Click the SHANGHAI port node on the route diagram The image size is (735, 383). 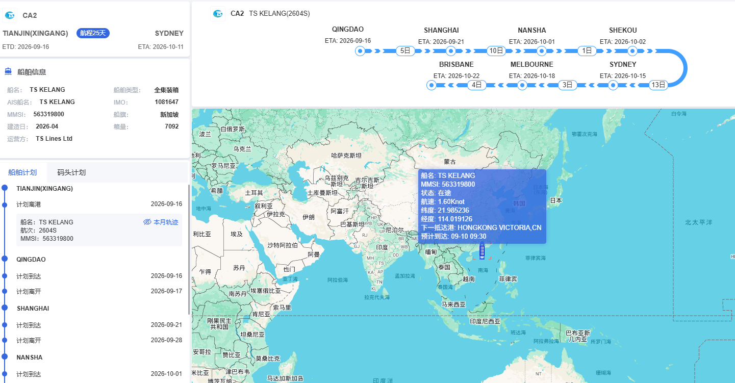tap(451, 51)
